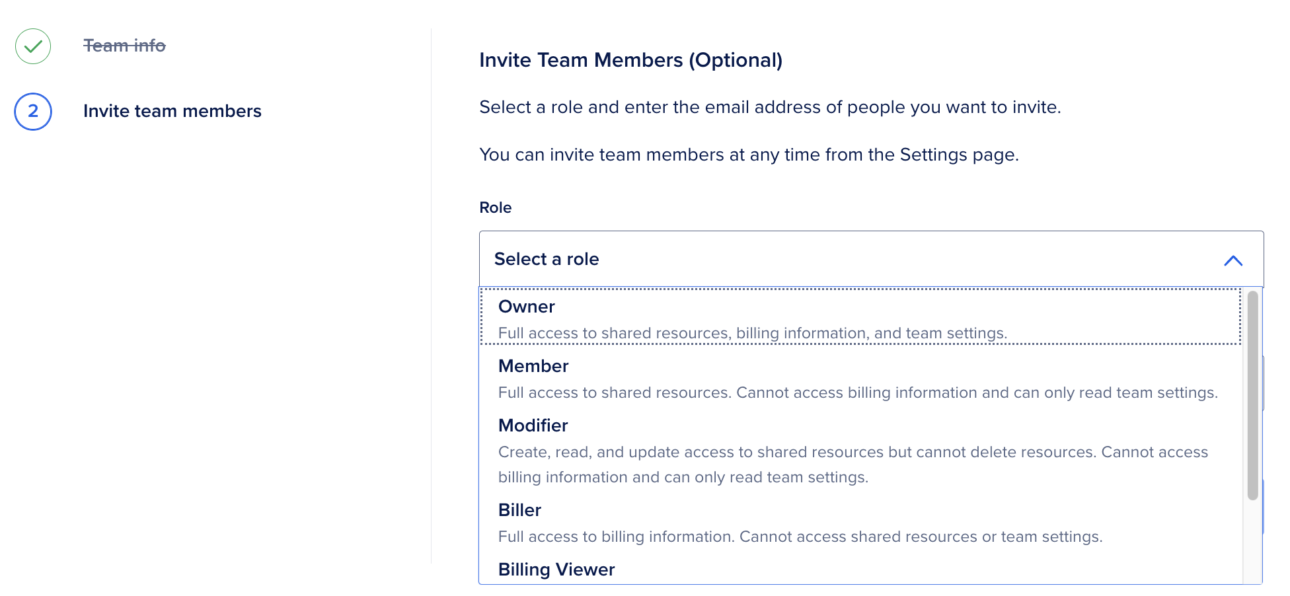The height and width of the screenshot is (596, 1290).
Task: Click the scrollbar track below the thumb
Action: pos(1252,542)
